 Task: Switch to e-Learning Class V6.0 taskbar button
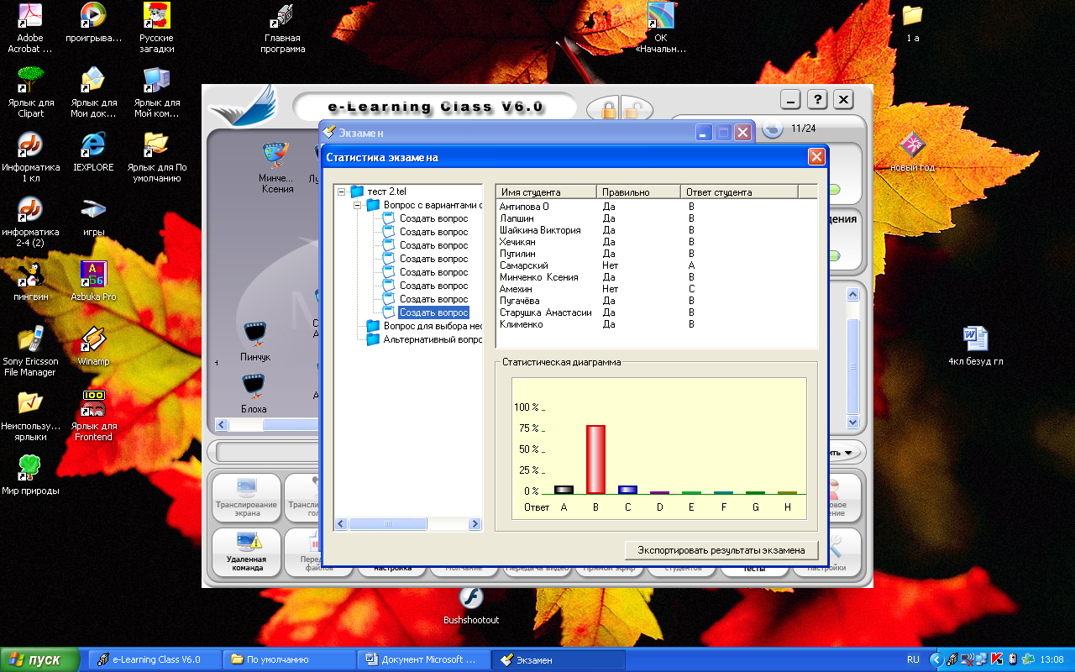coord(155,659)
